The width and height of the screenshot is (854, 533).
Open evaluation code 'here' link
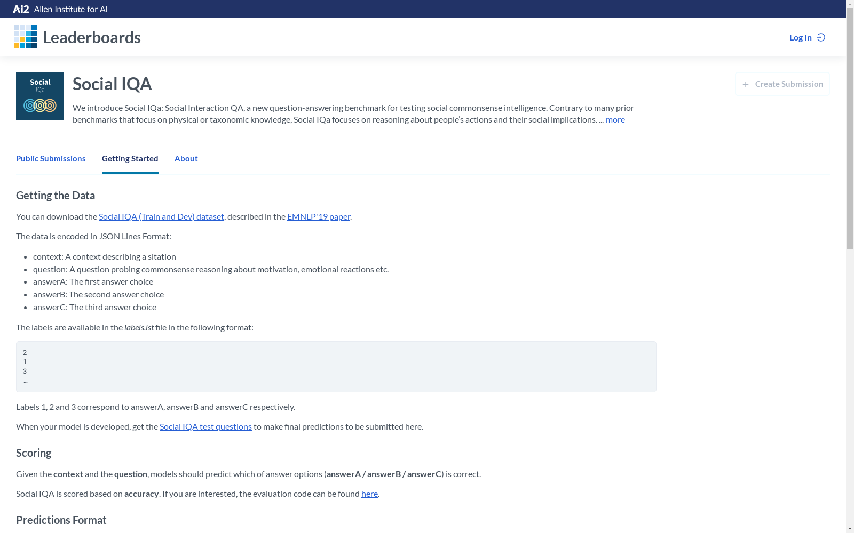click(369, 494)
